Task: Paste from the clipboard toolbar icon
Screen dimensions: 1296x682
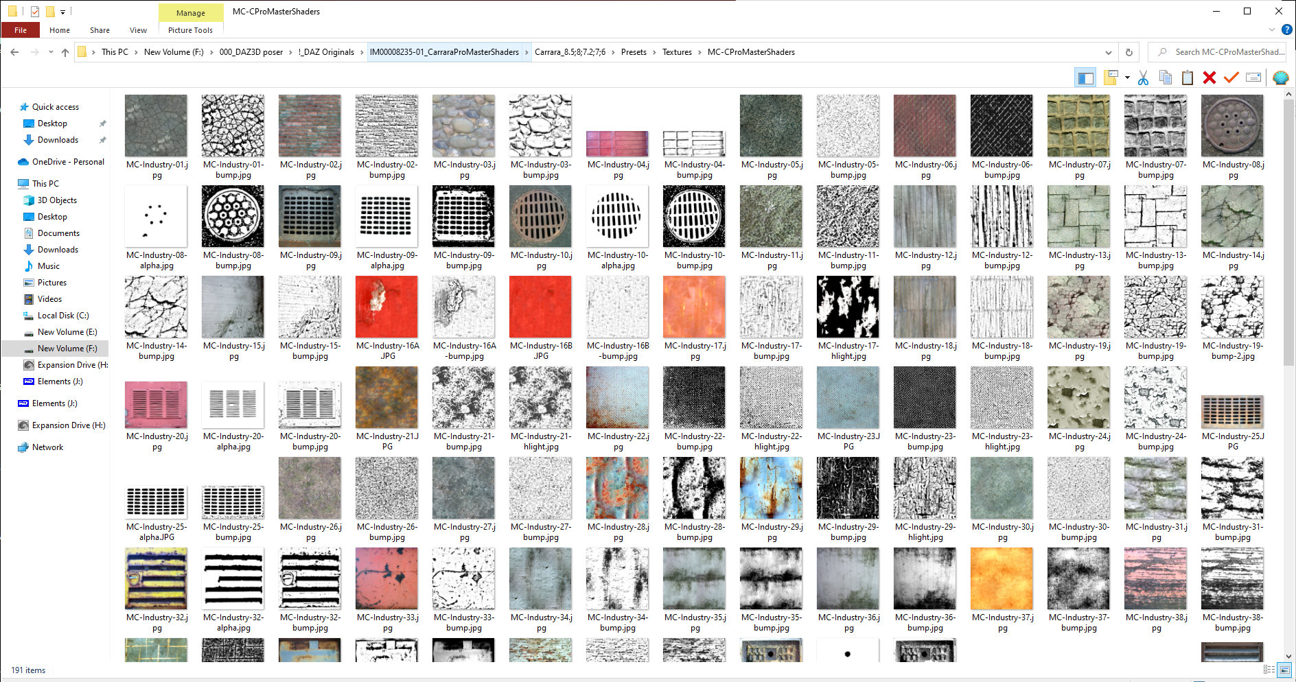Action: click(x=1188, y=78)
